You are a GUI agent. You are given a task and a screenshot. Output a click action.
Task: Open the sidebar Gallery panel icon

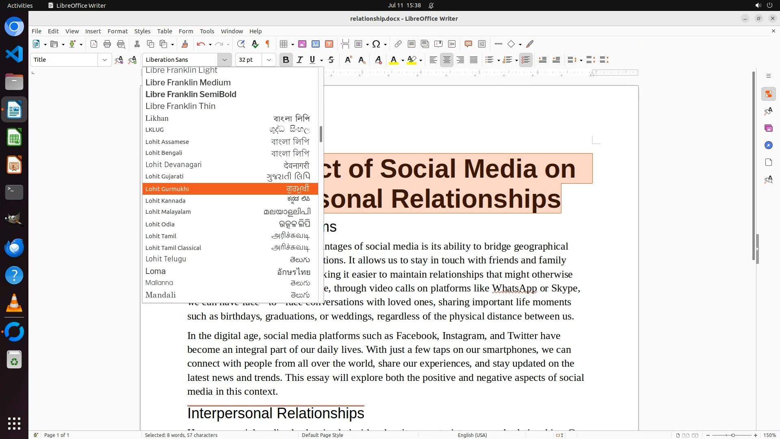pyautogui.click(x=768, y=128)
